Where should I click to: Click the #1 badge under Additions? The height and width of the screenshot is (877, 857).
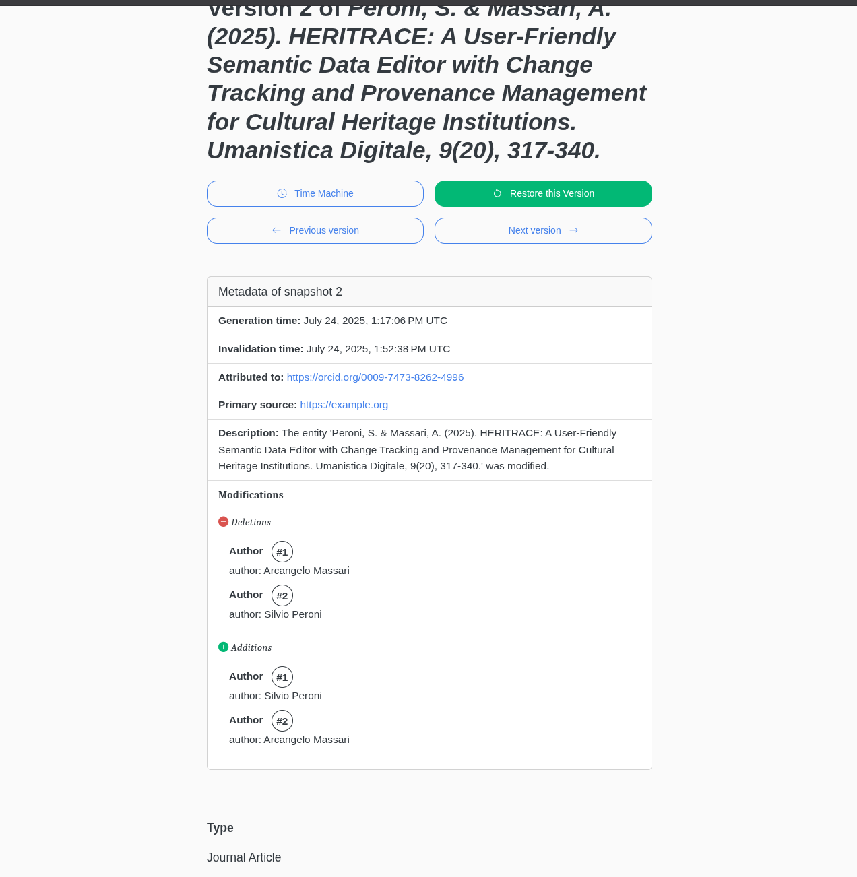pyautogui.click(x=282, y=677)
